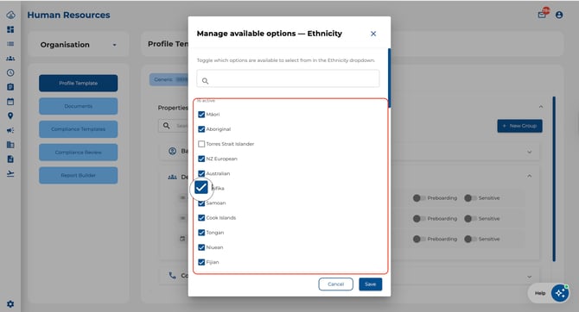Click the dialog's vertical scrollbar
Viewport: 579px width, 312px height.
[389, 78]
